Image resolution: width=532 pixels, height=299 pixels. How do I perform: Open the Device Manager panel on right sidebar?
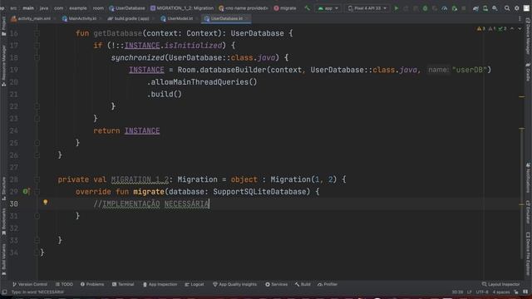tap(528, 37)
